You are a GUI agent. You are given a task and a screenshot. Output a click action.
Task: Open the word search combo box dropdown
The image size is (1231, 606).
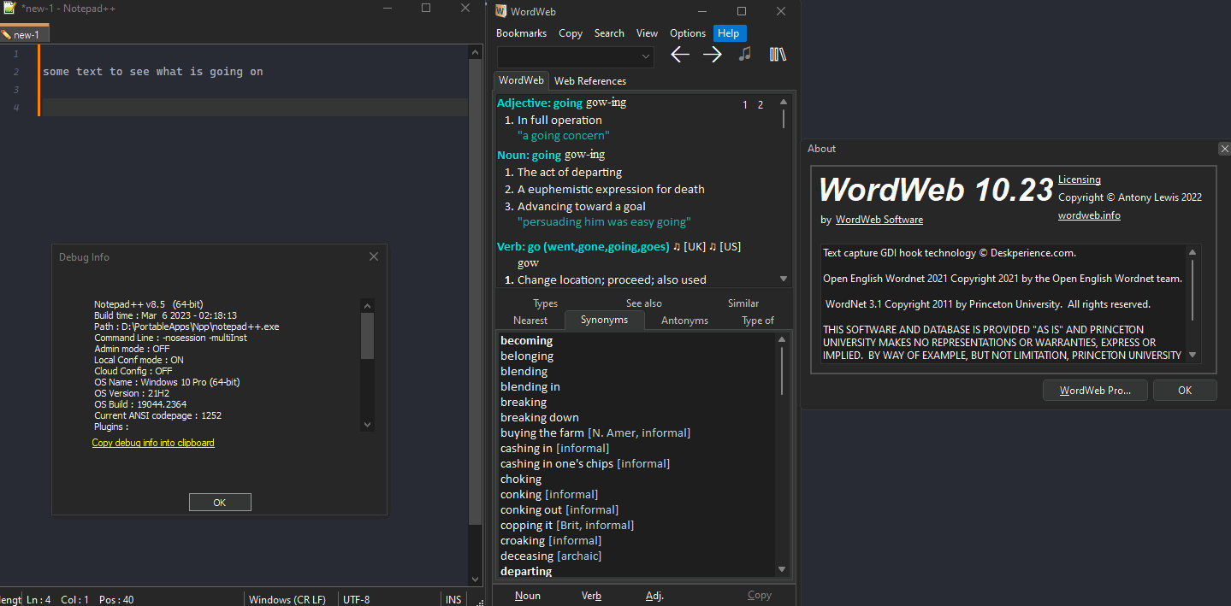tap(648, 56)
